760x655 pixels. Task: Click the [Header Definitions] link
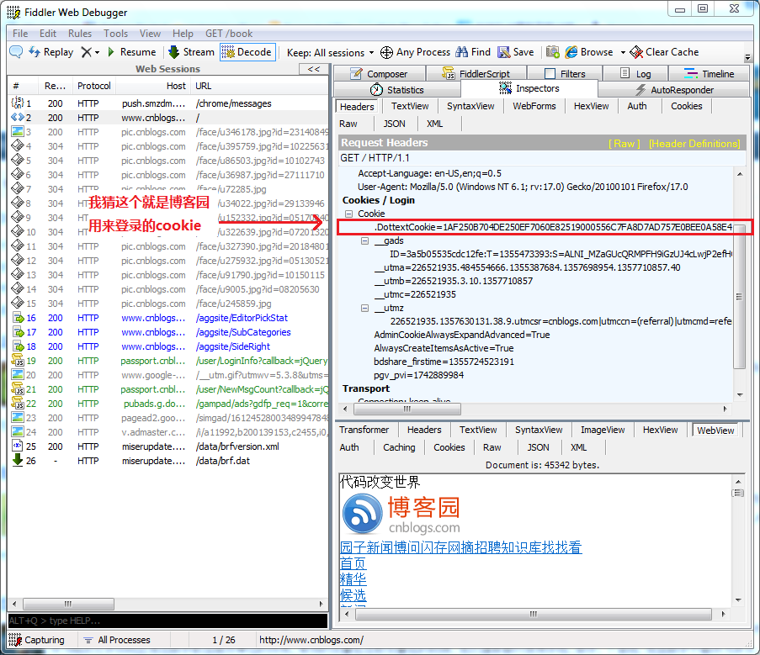694,143
